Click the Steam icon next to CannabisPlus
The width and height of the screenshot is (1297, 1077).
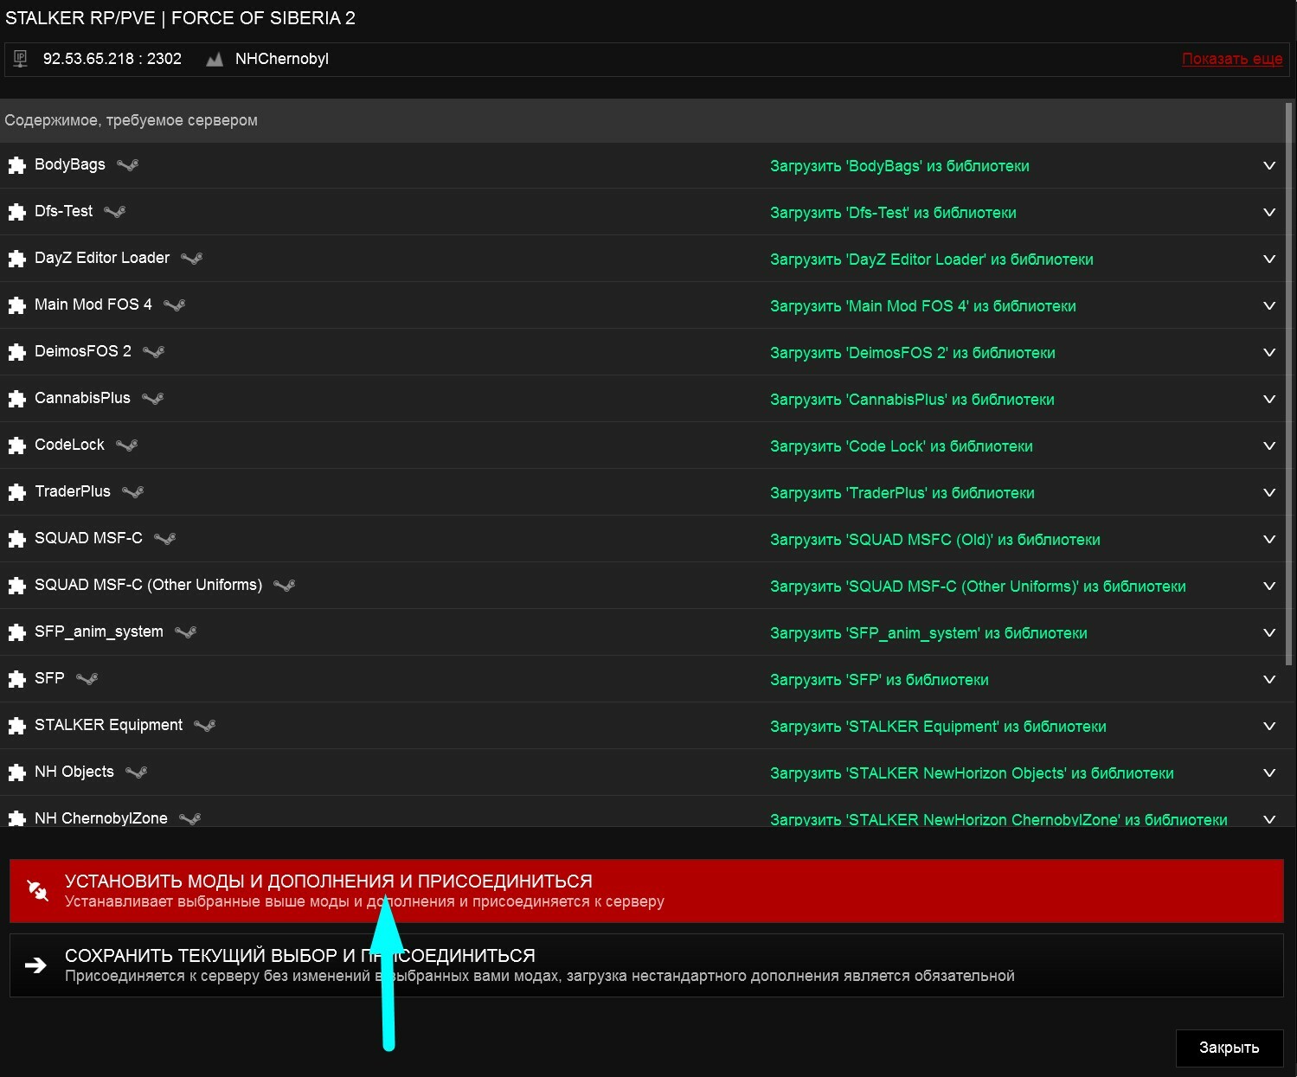tap(153, 399)
